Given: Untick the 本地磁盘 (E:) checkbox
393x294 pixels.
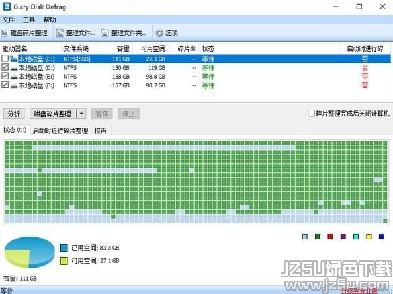Looking at the screenshot, I should click(5, 76).
